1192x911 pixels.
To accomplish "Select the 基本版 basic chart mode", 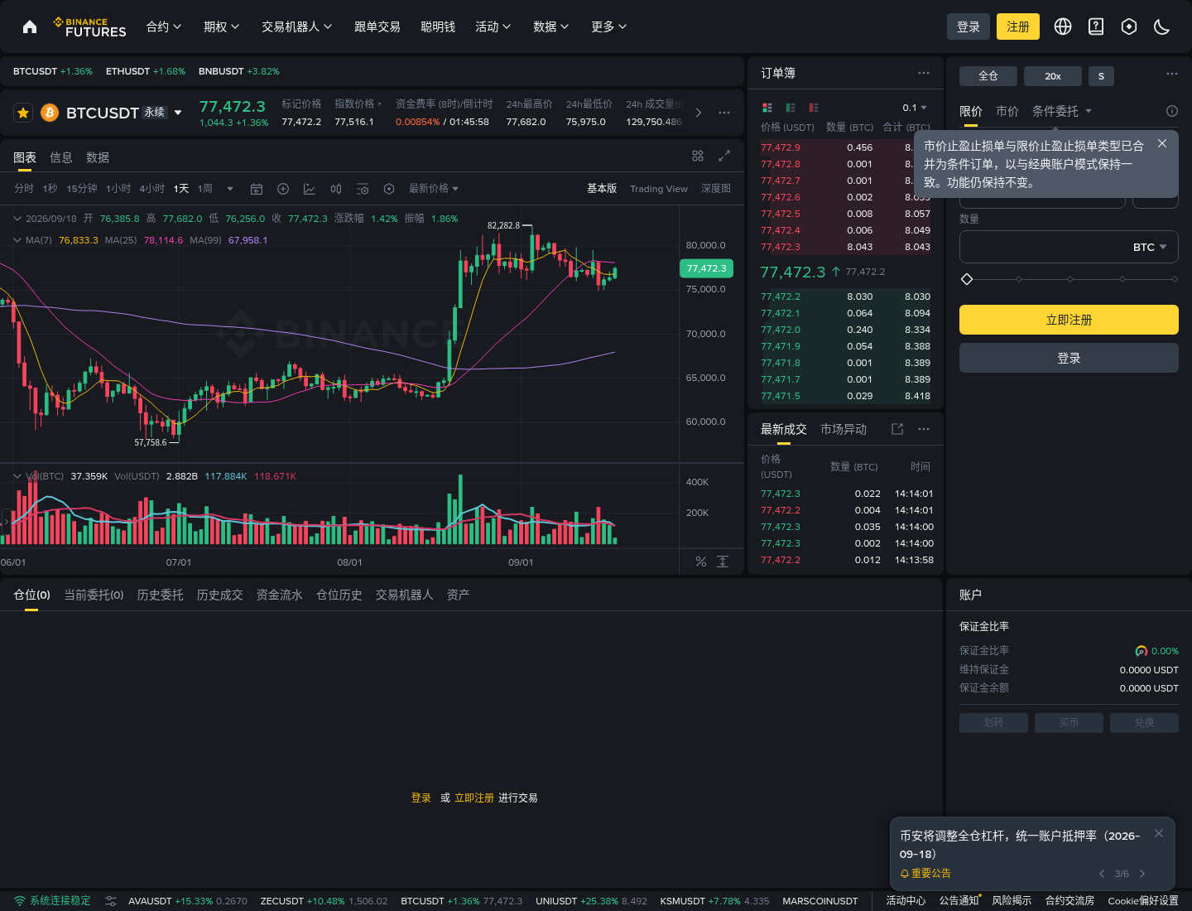I will [602, 189].
